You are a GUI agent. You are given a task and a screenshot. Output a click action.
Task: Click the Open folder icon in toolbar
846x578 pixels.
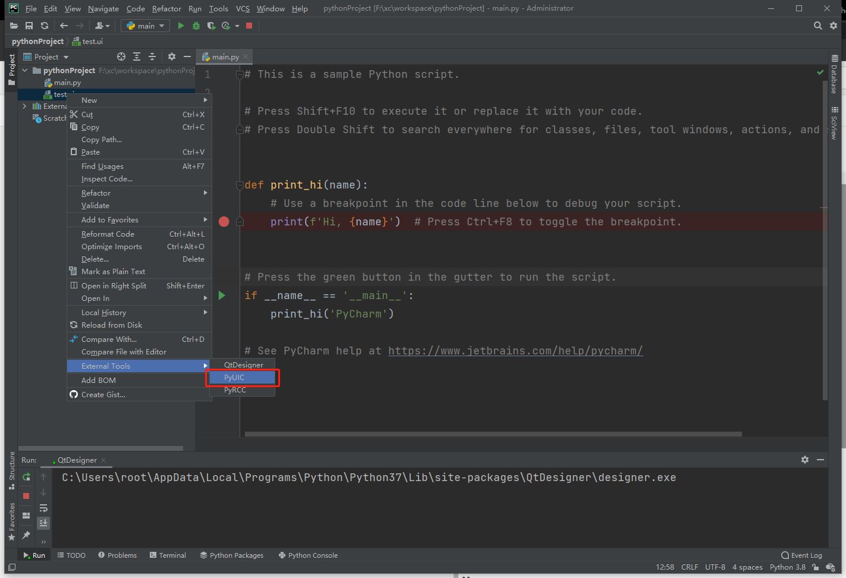pyautogui.click(x=14, y=26)
